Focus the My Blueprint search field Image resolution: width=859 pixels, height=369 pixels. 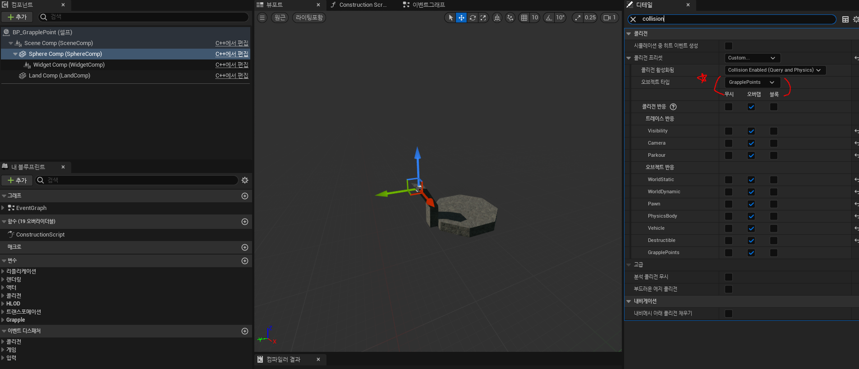(137, 180)
